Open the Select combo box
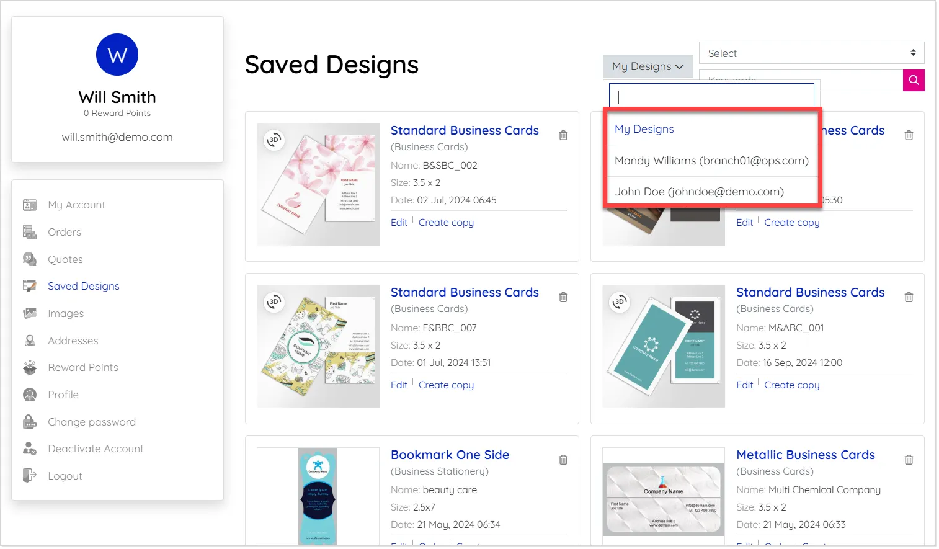The width and height of the screenshot is (939, 549). pyautogui.click(x=811, y=53)
